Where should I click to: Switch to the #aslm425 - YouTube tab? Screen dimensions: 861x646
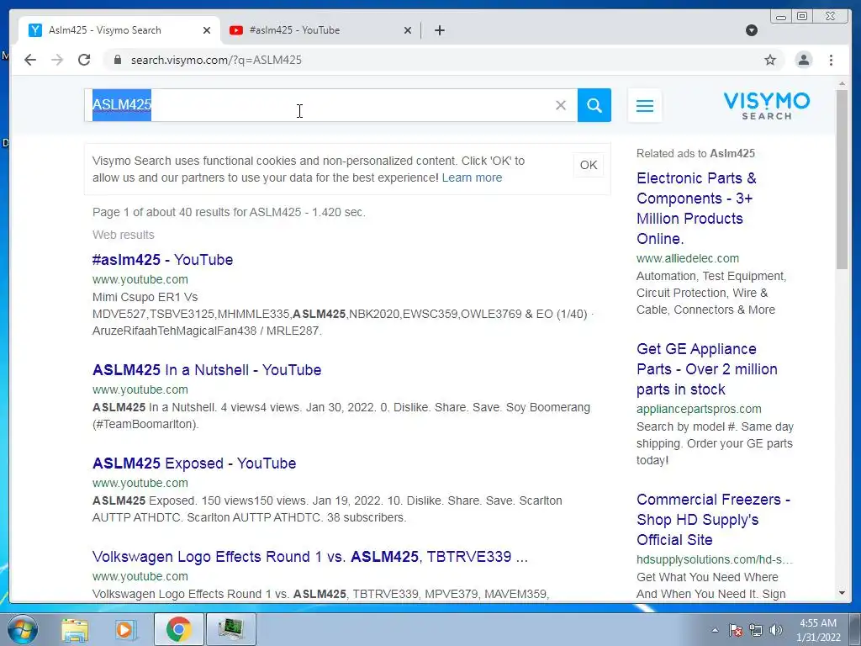[x=320, y=30]
